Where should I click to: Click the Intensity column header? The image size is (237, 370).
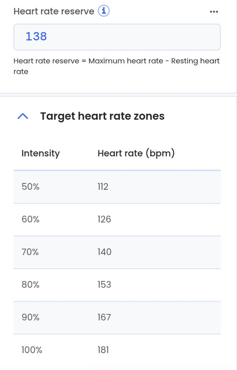click(41, 154)
